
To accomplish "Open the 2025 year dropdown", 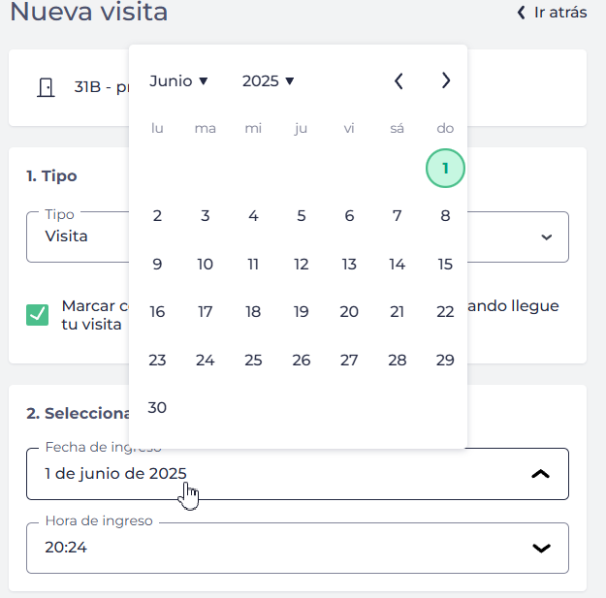I will [x=268, y=81].
